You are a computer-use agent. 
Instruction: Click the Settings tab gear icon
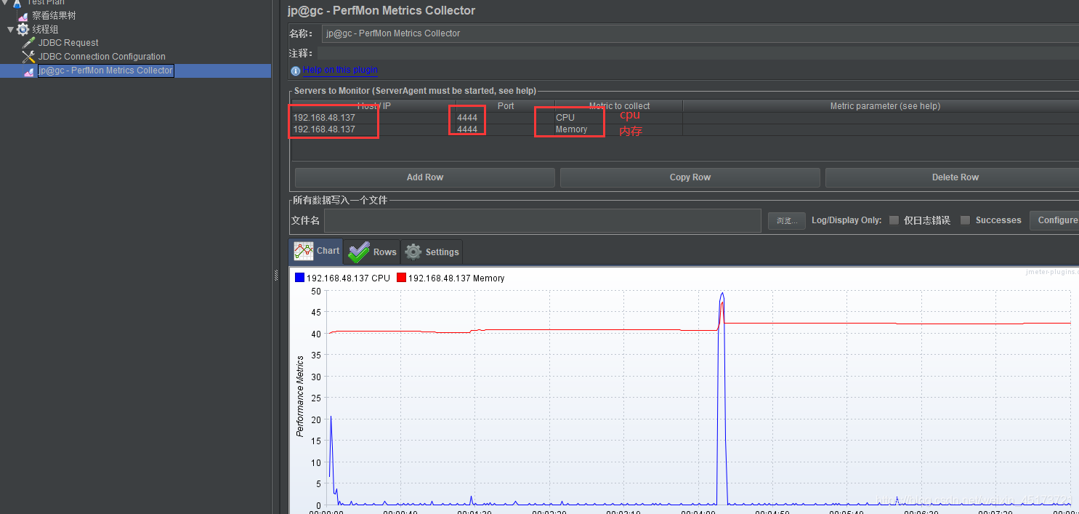[x=413, y=252]
